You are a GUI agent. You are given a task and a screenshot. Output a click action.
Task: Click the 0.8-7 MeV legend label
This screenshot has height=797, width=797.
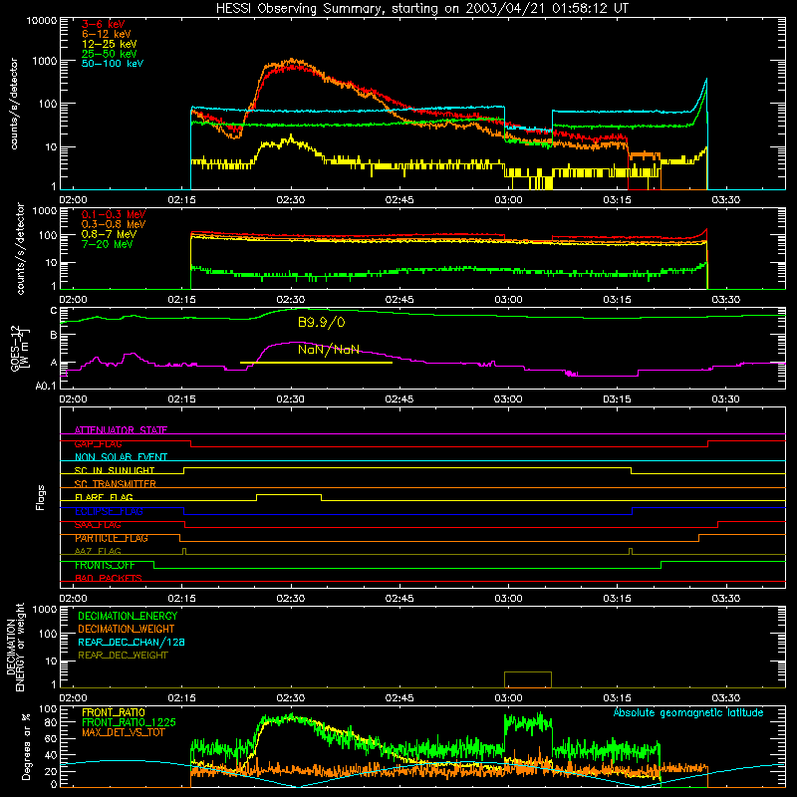coord(109,234)
